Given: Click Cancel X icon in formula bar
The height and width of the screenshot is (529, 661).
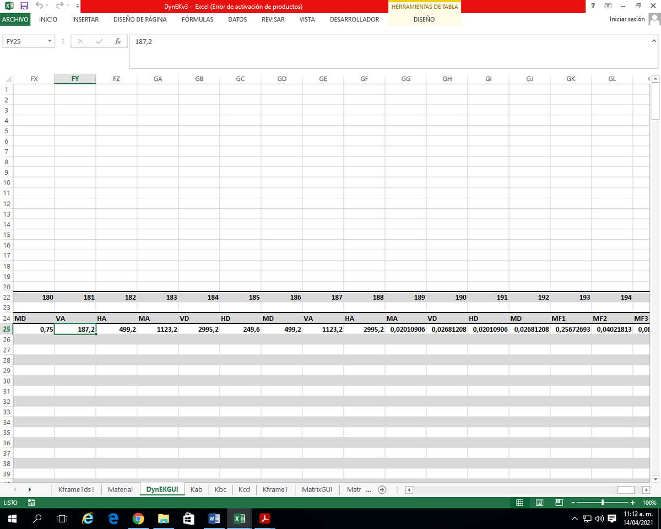Looking at the screenshot, I should pyautogui.click(x=80, y=41).
